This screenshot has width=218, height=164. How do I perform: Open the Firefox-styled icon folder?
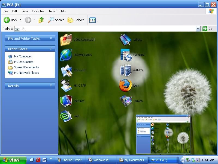point(126,86)
